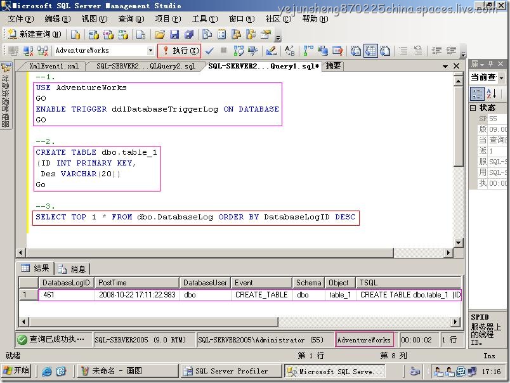Switch output to Results to Text

pos(356,51)
